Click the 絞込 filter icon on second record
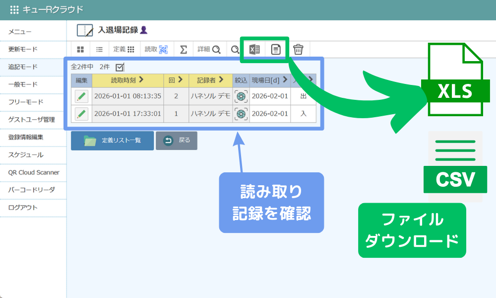This screenshot has height=298, width=496. [241, 113]
